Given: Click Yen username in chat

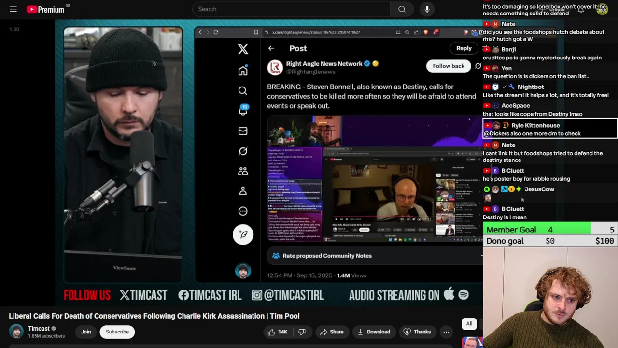Looking at the screenshot, I should click(506, 68).
